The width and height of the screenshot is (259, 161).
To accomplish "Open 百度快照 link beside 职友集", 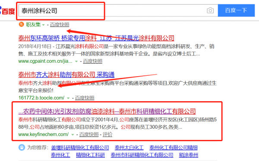I will 60,25.
